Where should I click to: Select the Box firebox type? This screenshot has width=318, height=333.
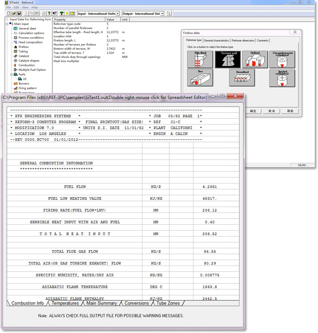tap(200, 77)
